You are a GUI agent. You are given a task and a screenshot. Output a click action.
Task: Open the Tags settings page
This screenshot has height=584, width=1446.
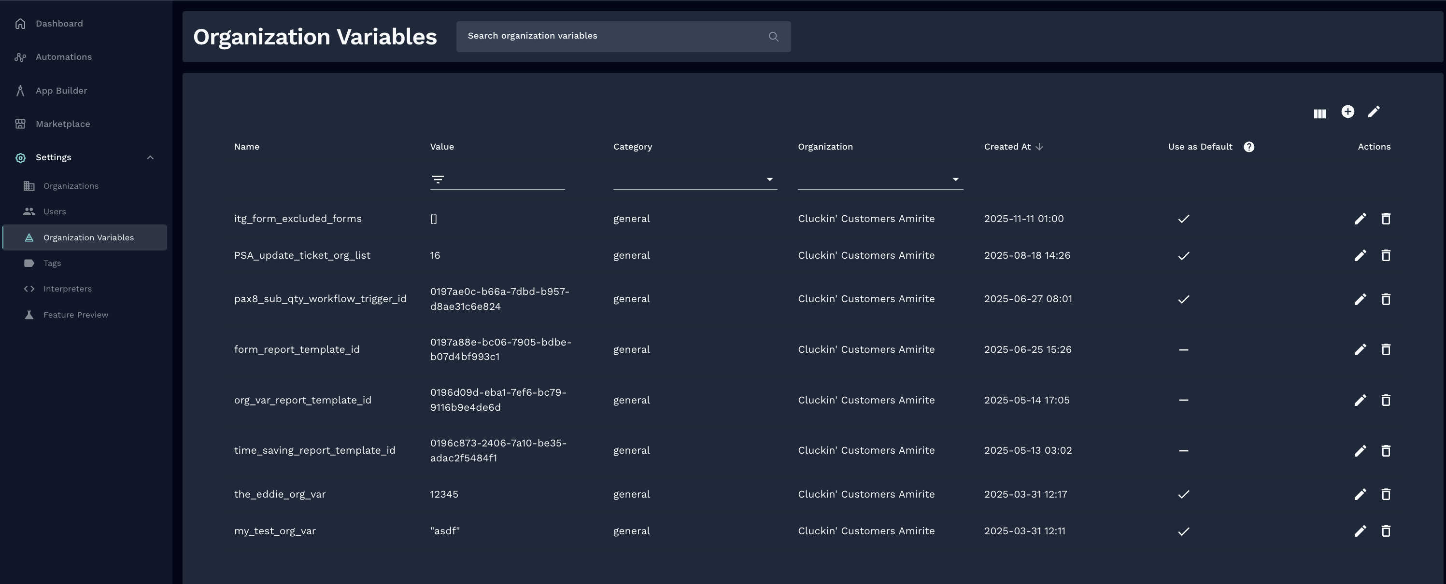[x=52, y=263]
